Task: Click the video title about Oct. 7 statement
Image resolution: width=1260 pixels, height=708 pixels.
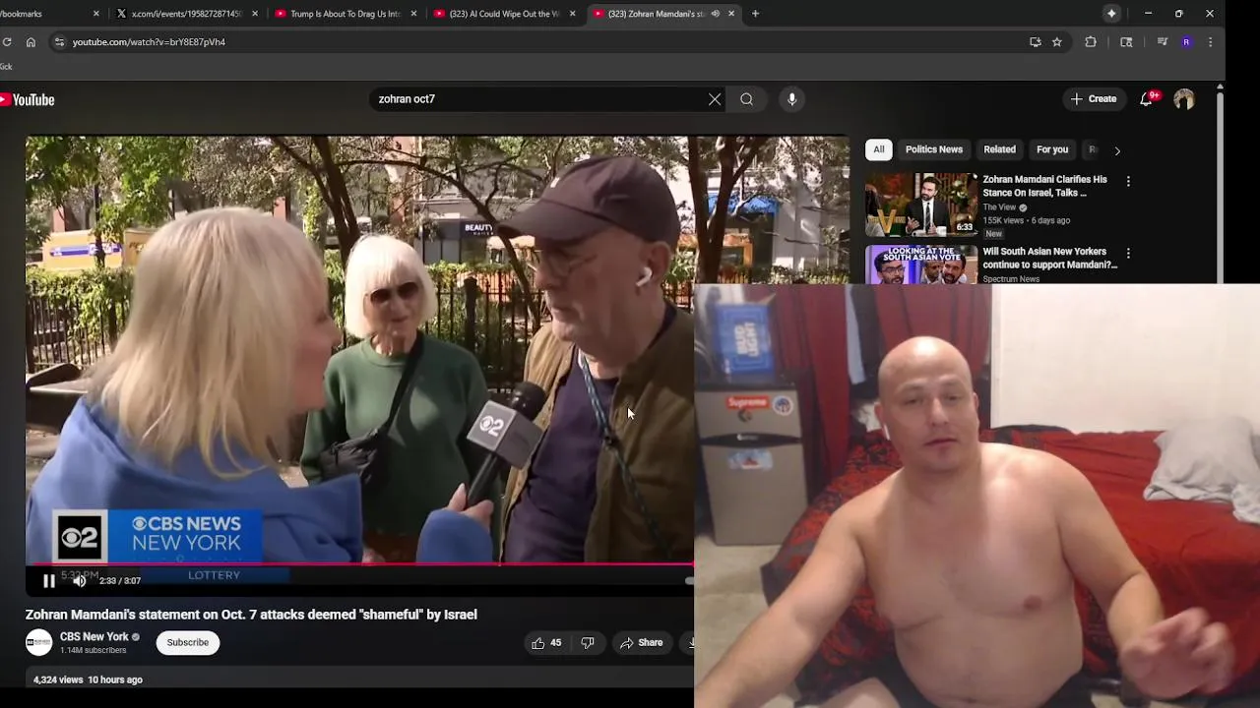Action: click(251, 615)
